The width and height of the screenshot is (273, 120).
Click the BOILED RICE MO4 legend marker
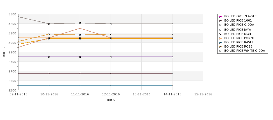coord(220,34)
